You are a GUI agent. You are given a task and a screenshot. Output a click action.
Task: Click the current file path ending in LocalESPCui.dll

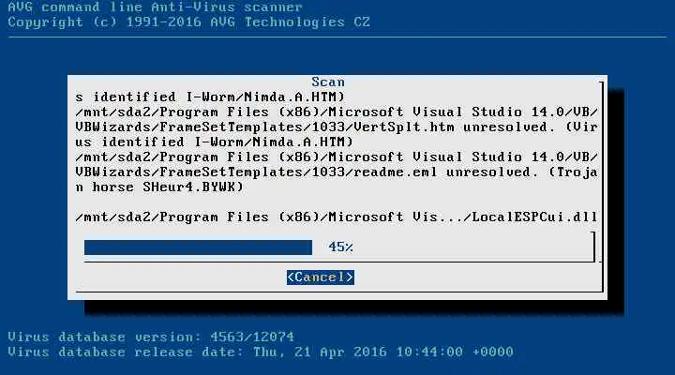coord(337,217)
